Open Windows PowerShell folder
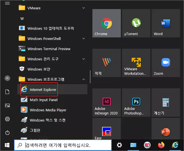Image resolution: width=184 pixels, height=151 pixels. point(52,39)
